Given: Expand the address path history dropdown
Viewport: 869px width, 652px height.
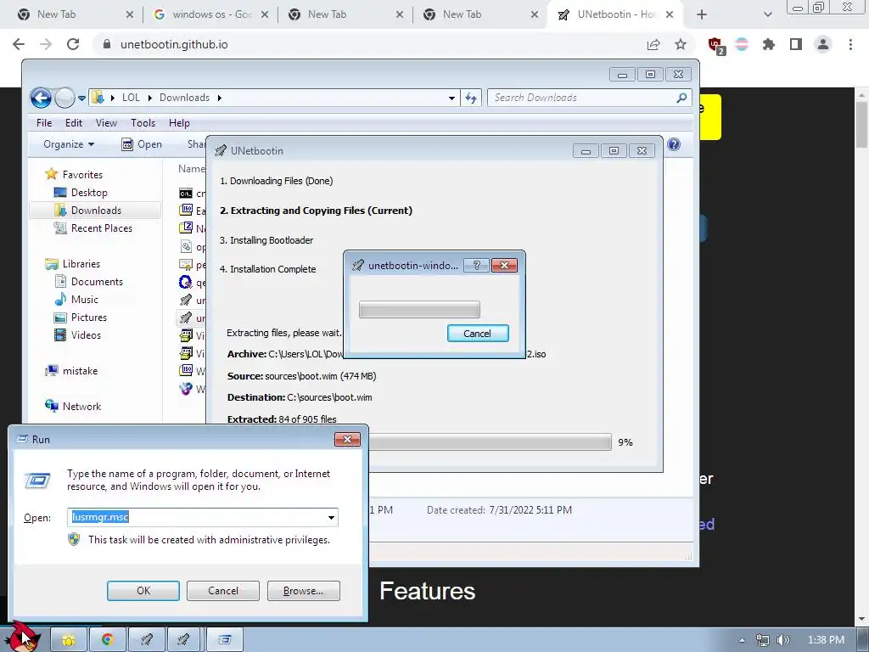Looking at the screenshot, I should 451,98.
